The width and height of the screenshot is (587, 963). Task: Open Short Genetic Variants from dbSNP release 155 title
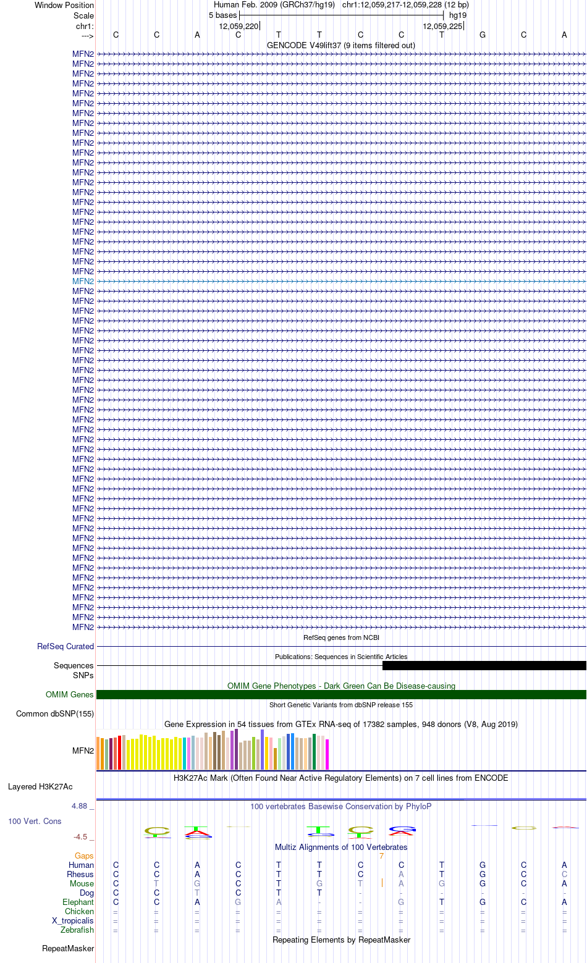341,705
